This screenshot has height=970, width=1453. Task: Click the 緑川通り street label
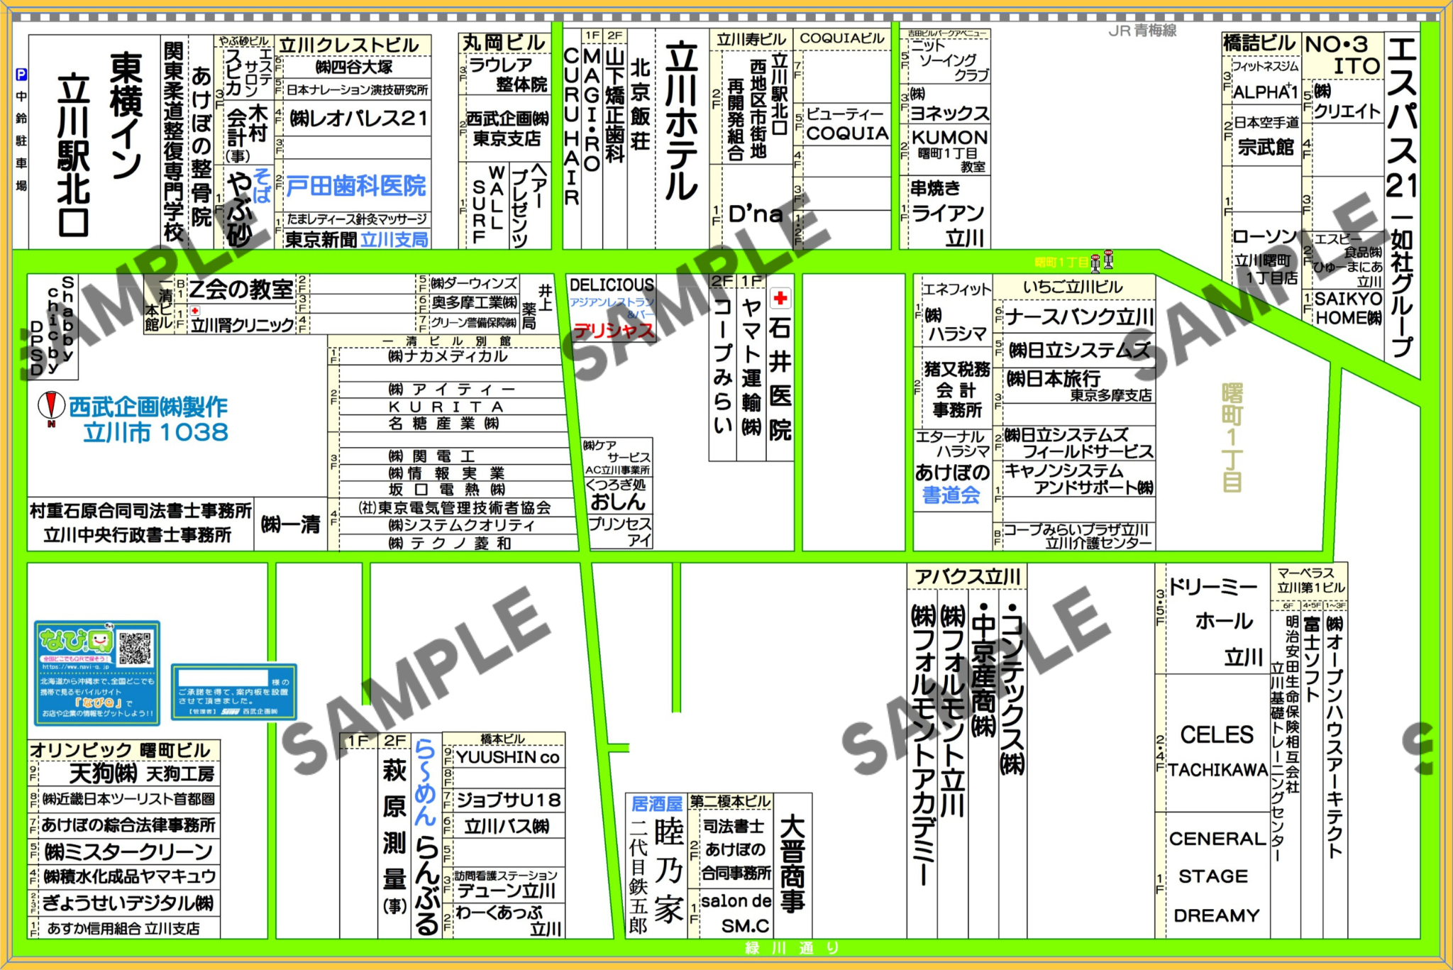click(x=792, y=948)
